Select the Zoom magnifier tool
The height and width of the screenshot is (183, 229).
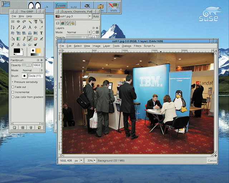[x=24, y=27]
